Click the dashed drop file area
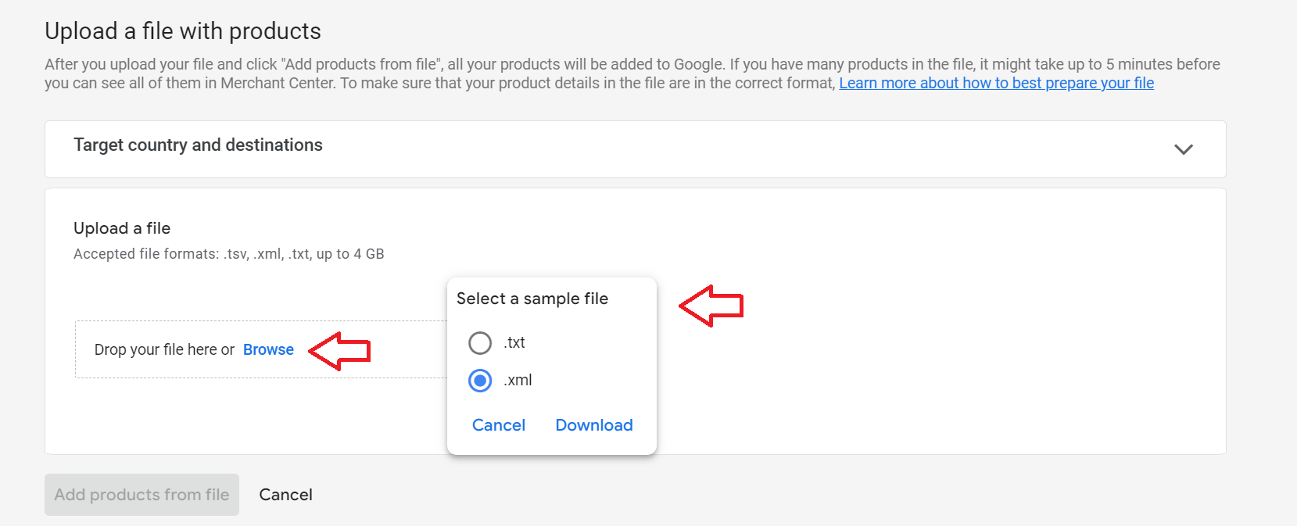1297x526 pixels. [261, 349]
